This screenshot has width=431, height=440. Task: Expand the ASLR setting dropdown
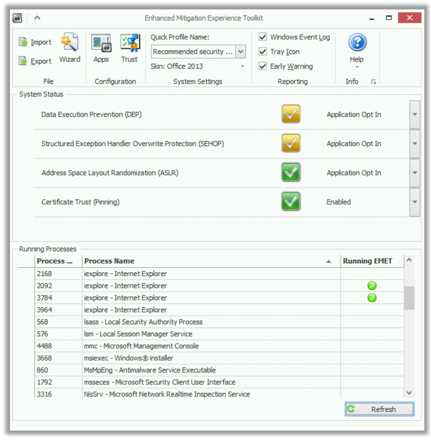click(415, 173)
